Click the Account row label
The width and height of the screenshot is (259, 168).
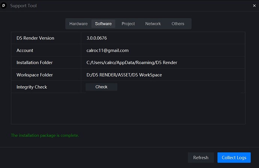25,50
